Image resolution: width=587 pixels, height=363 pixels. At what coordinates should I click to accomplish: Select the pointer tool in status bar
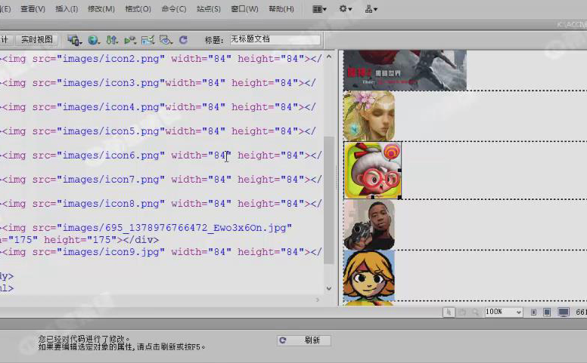point(449,312)
